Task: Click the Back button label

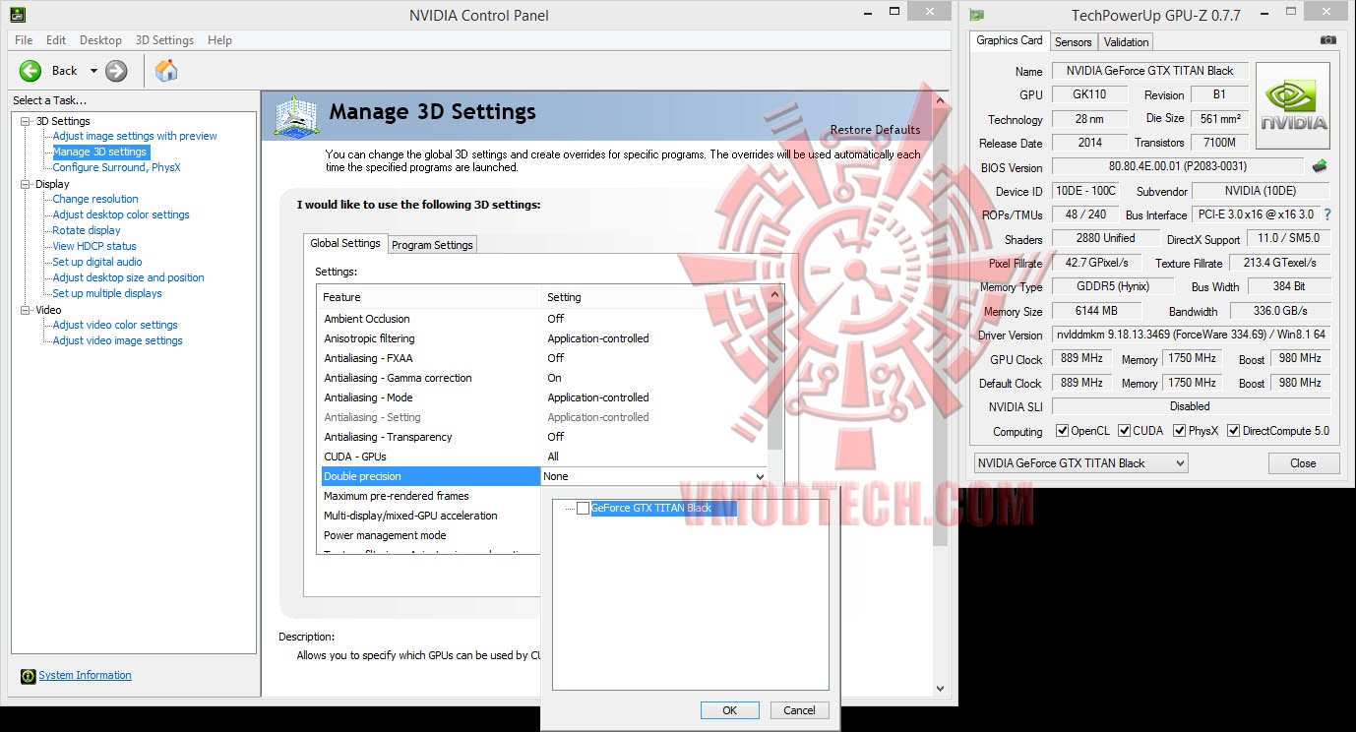Action: (x=65, y=71)
